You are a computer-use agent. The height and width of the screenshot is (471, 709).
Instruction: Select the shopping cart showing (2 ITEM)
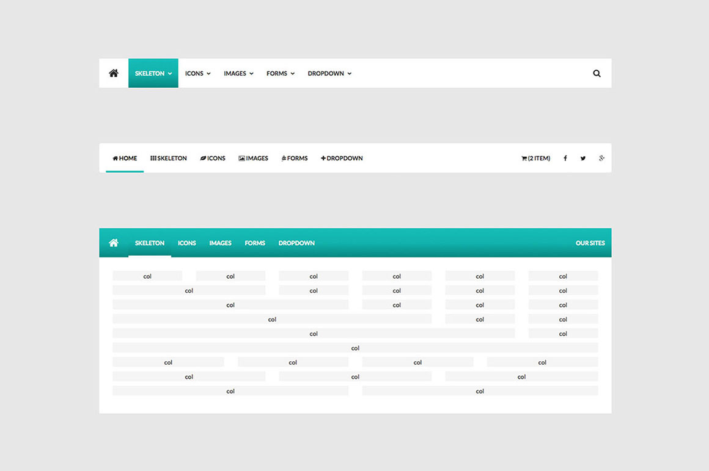coord(535,158)
